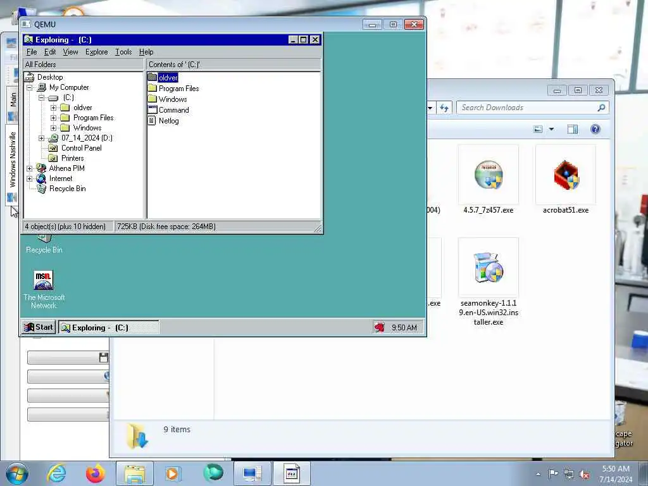Expand the Windows folder in tree
Screen dimensions: 648x486
[53, 128]
